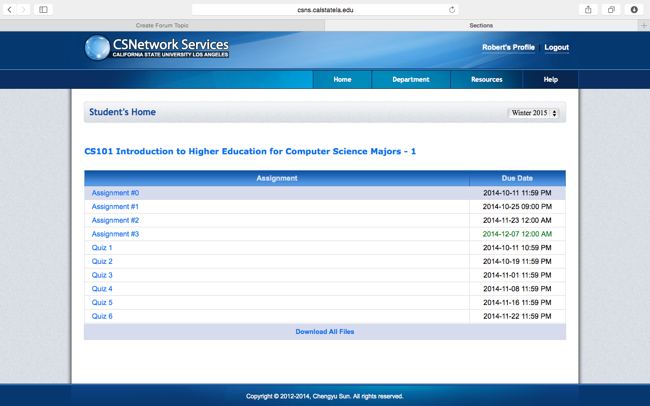The width and height of the screenshot is (650, 406).
Task: Click the Download All Files link
Action: (x=325, y=332)
